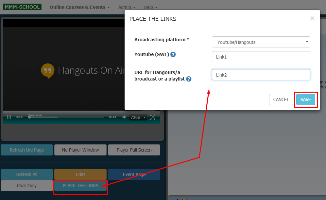Toggle video player fullscreen icon
Image resolution: width=326 pixels, height=200 pixels.
click(x=153, y=117)
